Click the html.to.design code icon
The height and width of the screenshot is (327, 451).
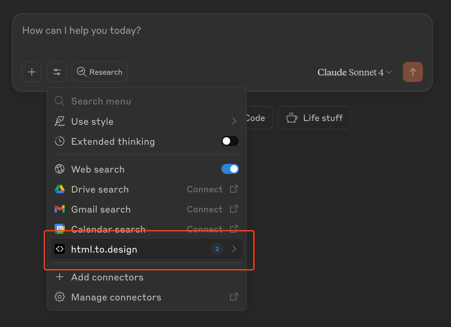[60, 249]
